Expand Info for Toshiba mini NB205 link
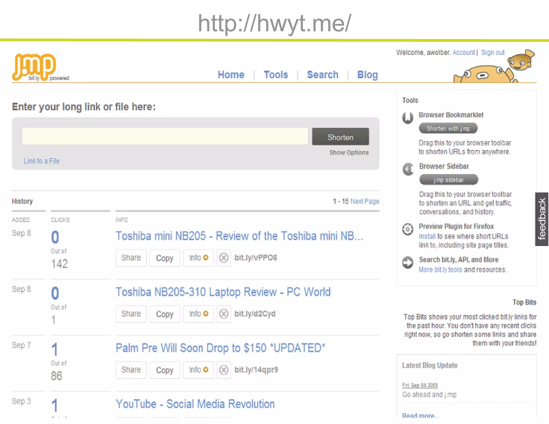This screenshot has width=549, height=424. [x=198, y=258]
